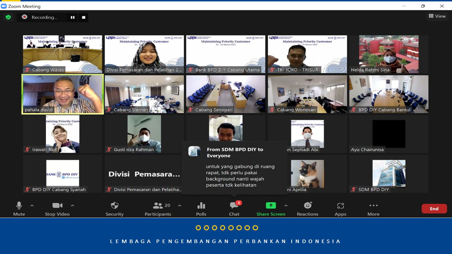Select Cabang Wates video tile
The height and width of the screenshot is (254, 452).
click(63, 54)
